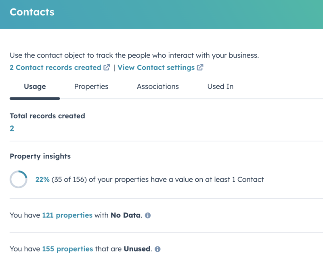This screenshot has height=265, width=323.
Task: Open the 121 properties link
Action: [67, 215]
